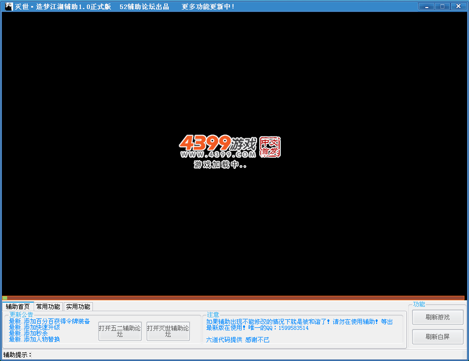Click the red 中文首发 stamp logo
Screen dimensions: 469x361
click(270, 147)
